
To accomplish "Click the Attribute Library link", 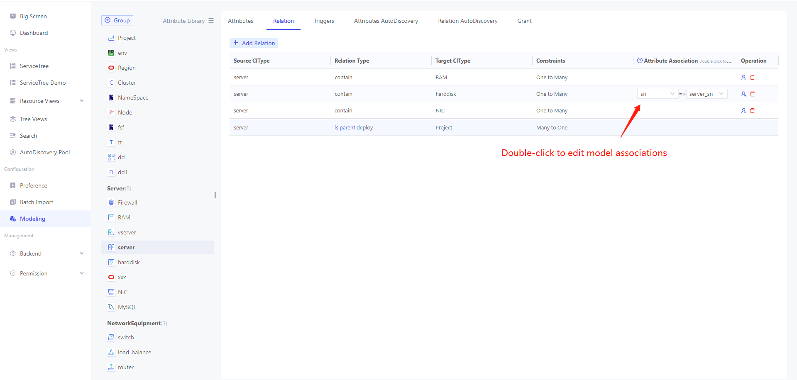I will pos(183,21).
